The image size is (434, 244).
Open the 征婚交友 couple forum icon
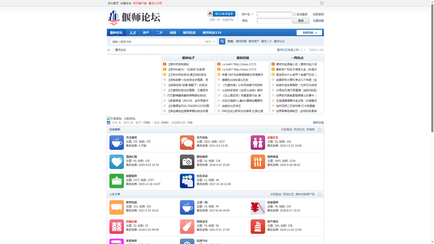258,142
